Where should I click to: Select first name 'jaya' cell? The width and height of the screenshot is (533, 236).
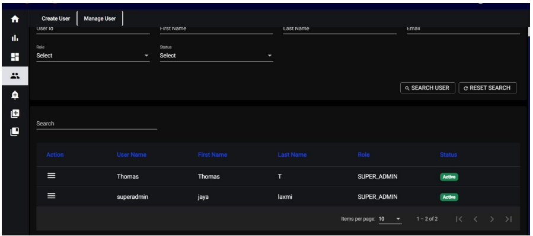[x=203, y=196]
